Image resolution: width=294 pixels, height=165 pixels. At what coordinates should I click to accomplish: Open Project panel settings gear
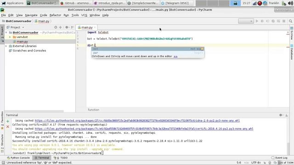(67, 27)
